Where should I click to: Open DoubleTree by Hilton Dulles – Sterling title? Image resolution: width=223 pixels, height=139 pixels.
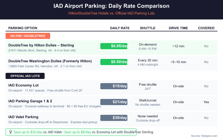pyautogui.click(x=41, y=45)
